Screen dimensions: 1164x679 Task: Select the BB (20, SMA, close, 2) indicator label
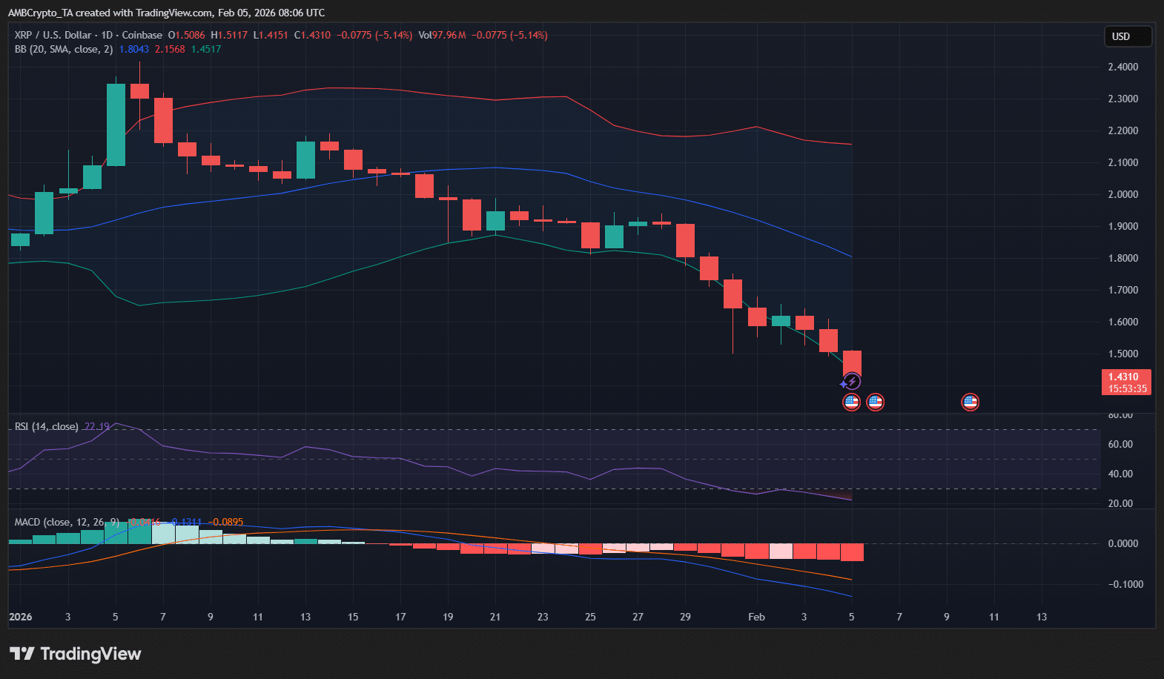click(64, 49)
